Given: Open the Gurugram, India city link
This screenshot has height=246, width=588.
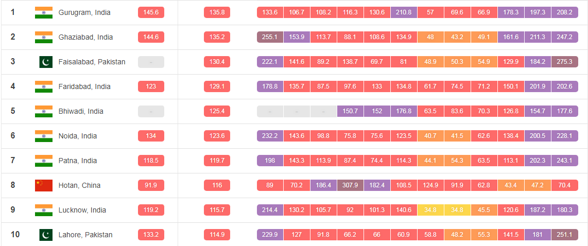Looking at the screenshot, I should point(84,12).
